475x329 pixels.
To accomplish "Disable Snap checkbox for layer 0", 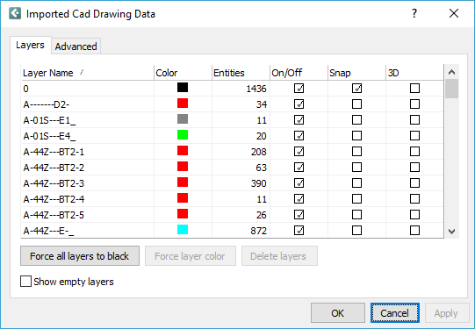I will [356, 89].
